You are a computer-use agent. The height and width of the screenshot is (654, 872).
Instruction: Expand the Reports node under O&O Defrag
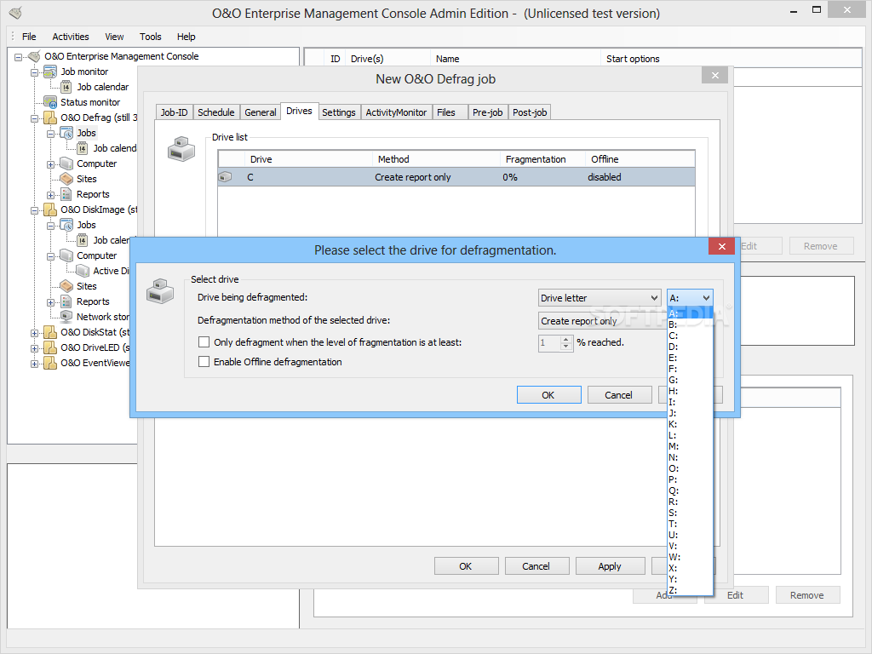click(x=50, y=195)
